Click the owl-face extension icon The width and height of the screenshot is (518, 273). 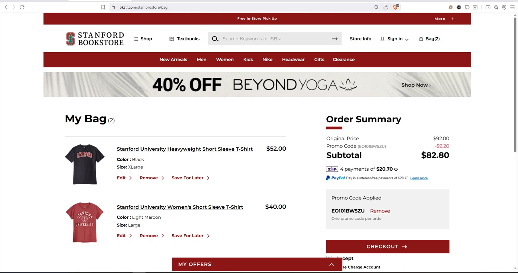coord(451,7)
